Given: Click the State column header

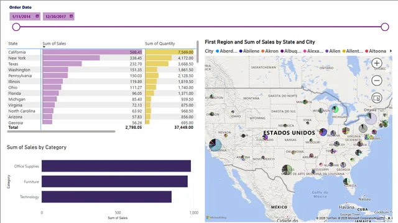Looking at the screenshot, I should click(x=13, y=43).
